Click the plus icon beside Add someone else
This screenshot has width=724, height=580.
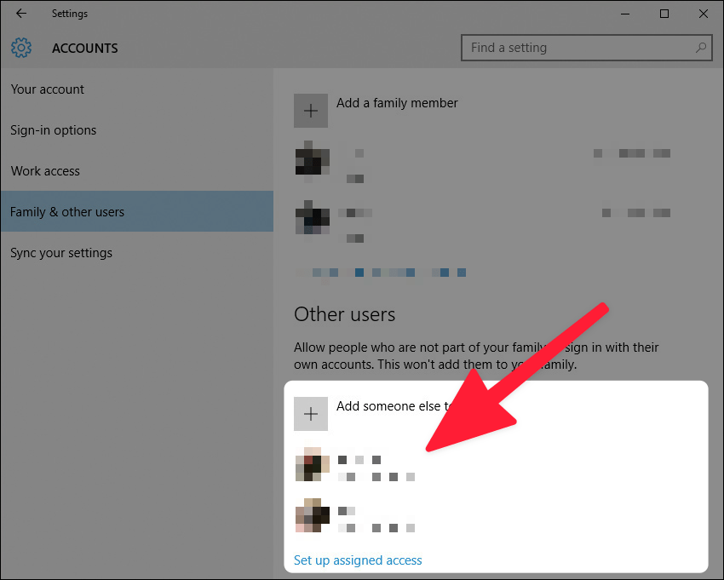coord(311,414)
